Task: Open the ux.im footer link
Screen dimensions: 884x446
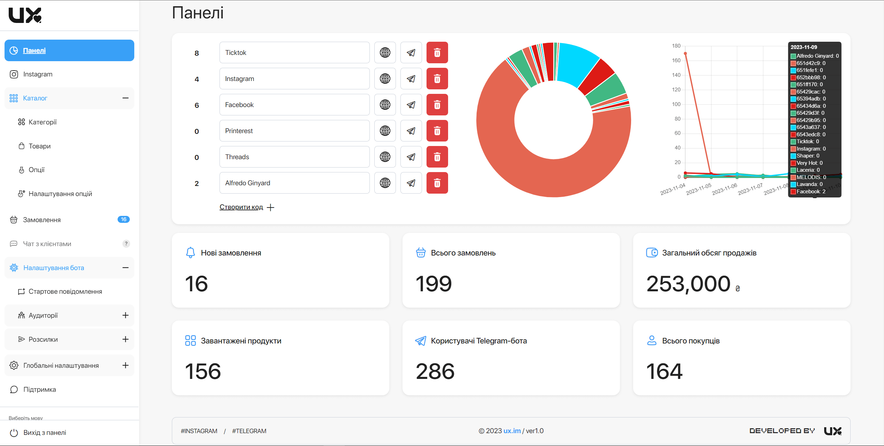Action: (512, 431)
